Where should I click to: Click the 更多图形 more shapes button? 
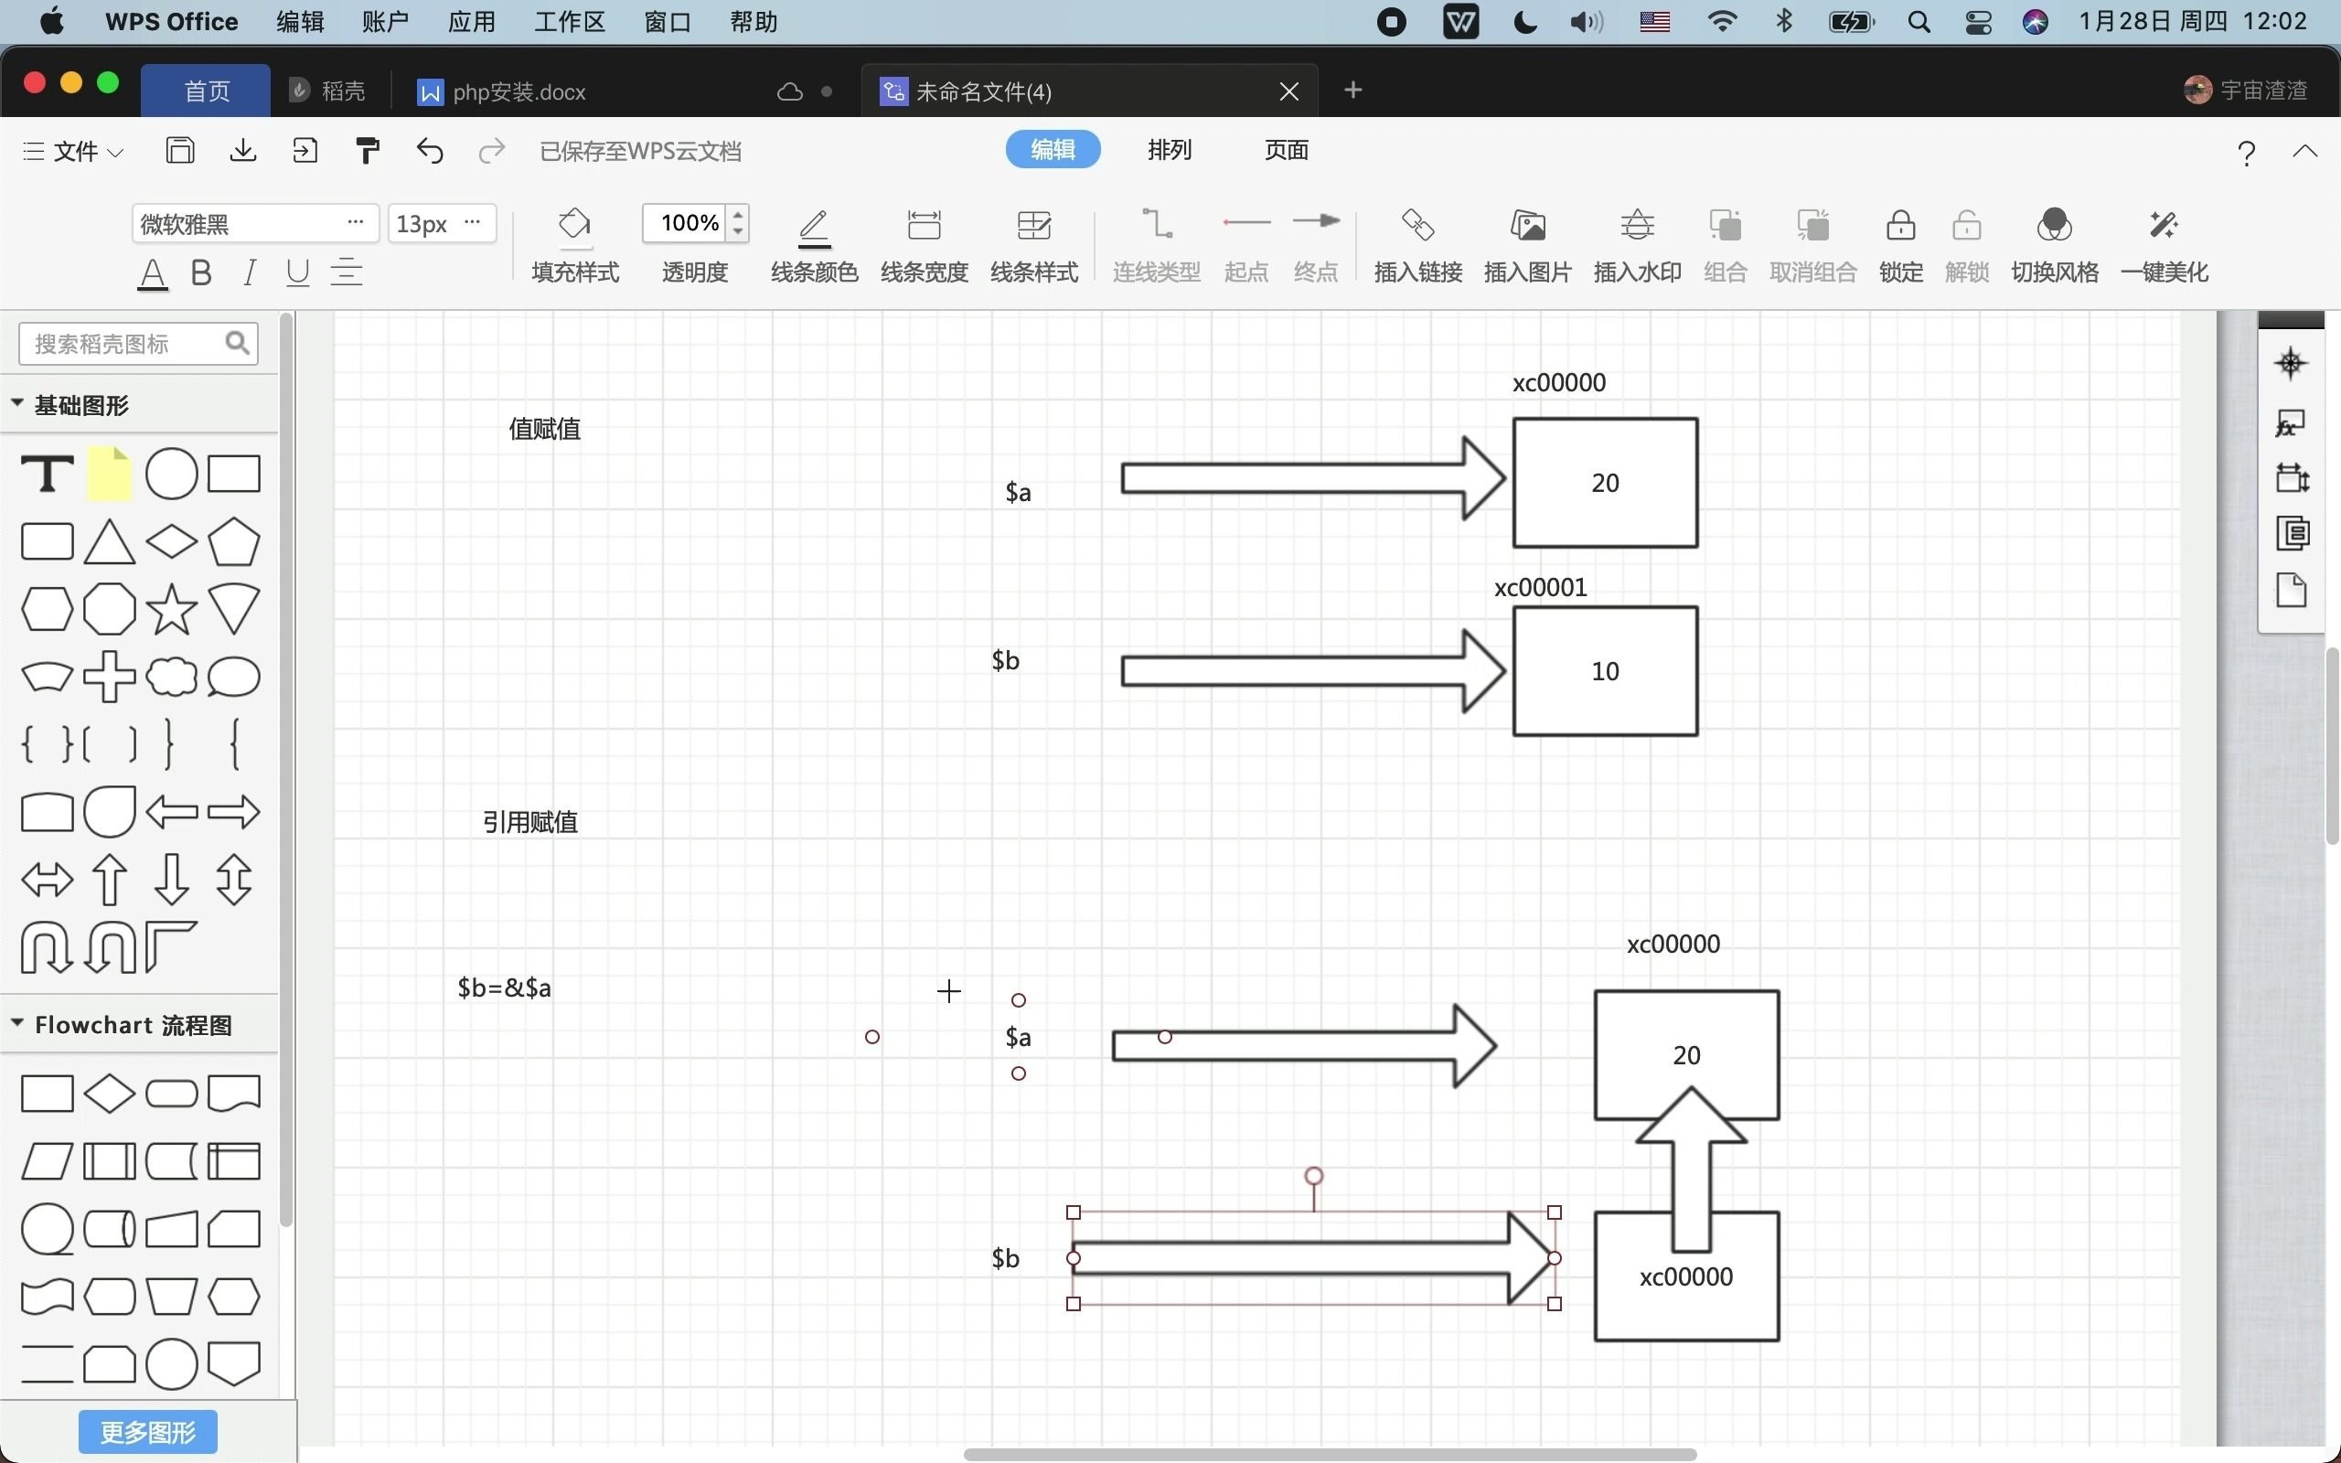148,1431
